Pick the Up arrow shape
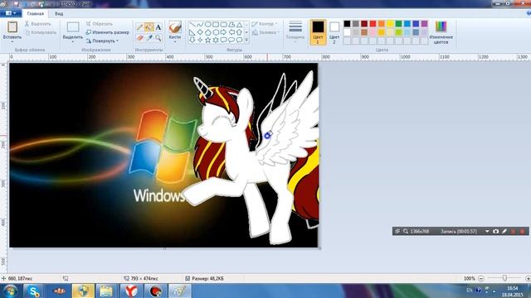This screenshot has width=531, height=298. click(239, 32)
